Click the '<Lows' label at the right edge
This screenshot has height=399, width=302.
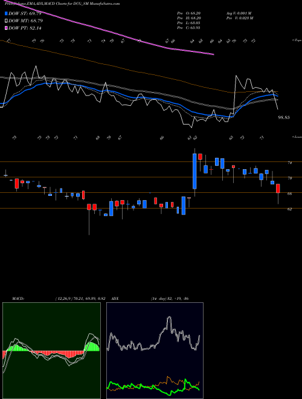[297, 137]
